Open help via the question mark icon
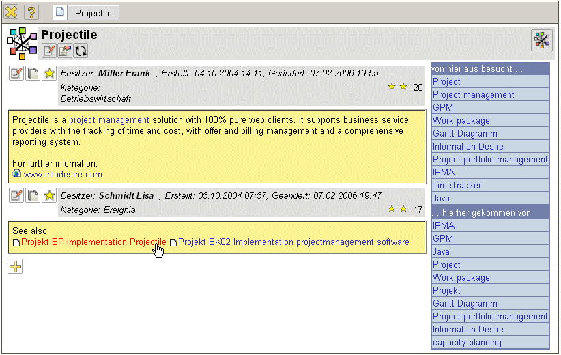The image size is (561, 355). pos(31,12)
